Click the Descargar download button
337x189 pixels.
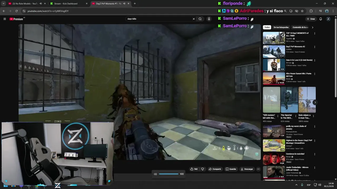(x=247, y=169)
